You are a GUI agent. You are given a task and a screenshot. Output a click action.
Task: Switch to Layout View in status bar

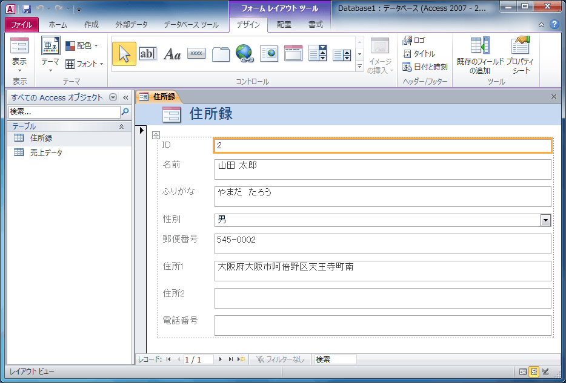tap(534, 371)
